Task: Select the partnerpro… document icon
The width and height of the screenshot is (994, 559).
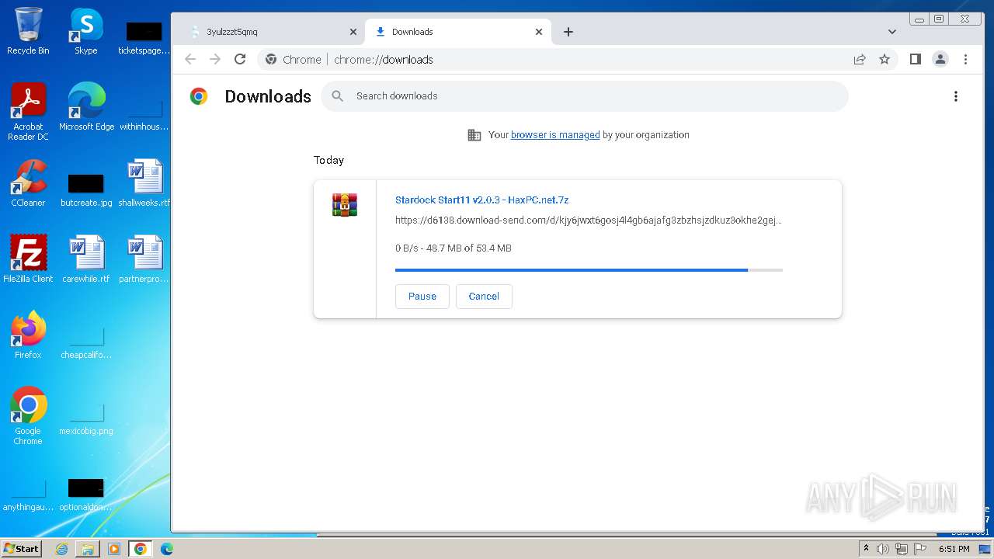Action: pos(144,259)
